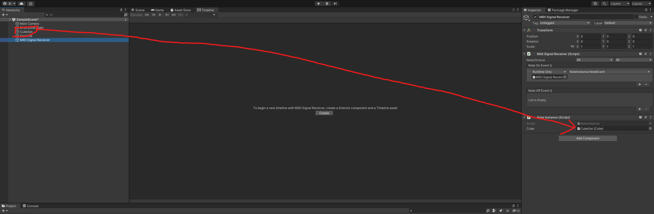Screen dimensions: 654x214
Task: Step to the next Timeline frame
Action: pyautogui.click(x=167, y=15)
